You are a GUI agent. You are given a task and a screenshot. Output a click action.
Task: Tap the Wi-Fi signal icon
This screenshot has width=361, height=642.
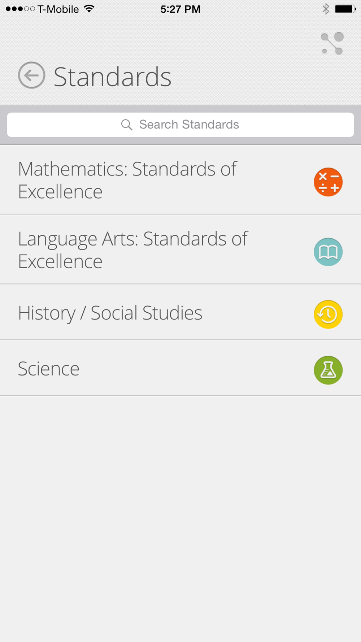click(x=89, y=9)
